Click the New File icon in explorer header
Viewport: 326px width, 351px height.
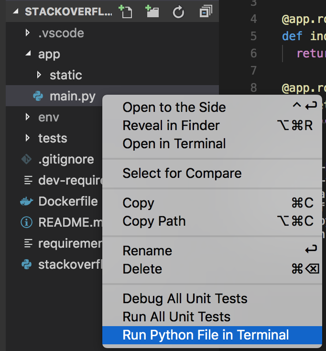[126, 11]
